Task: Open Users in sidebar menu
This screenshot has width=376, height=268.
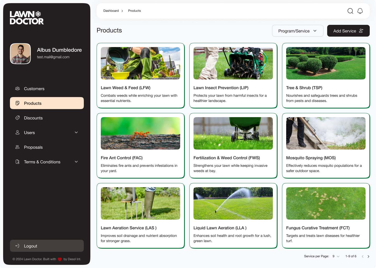Action: [47, 133]
